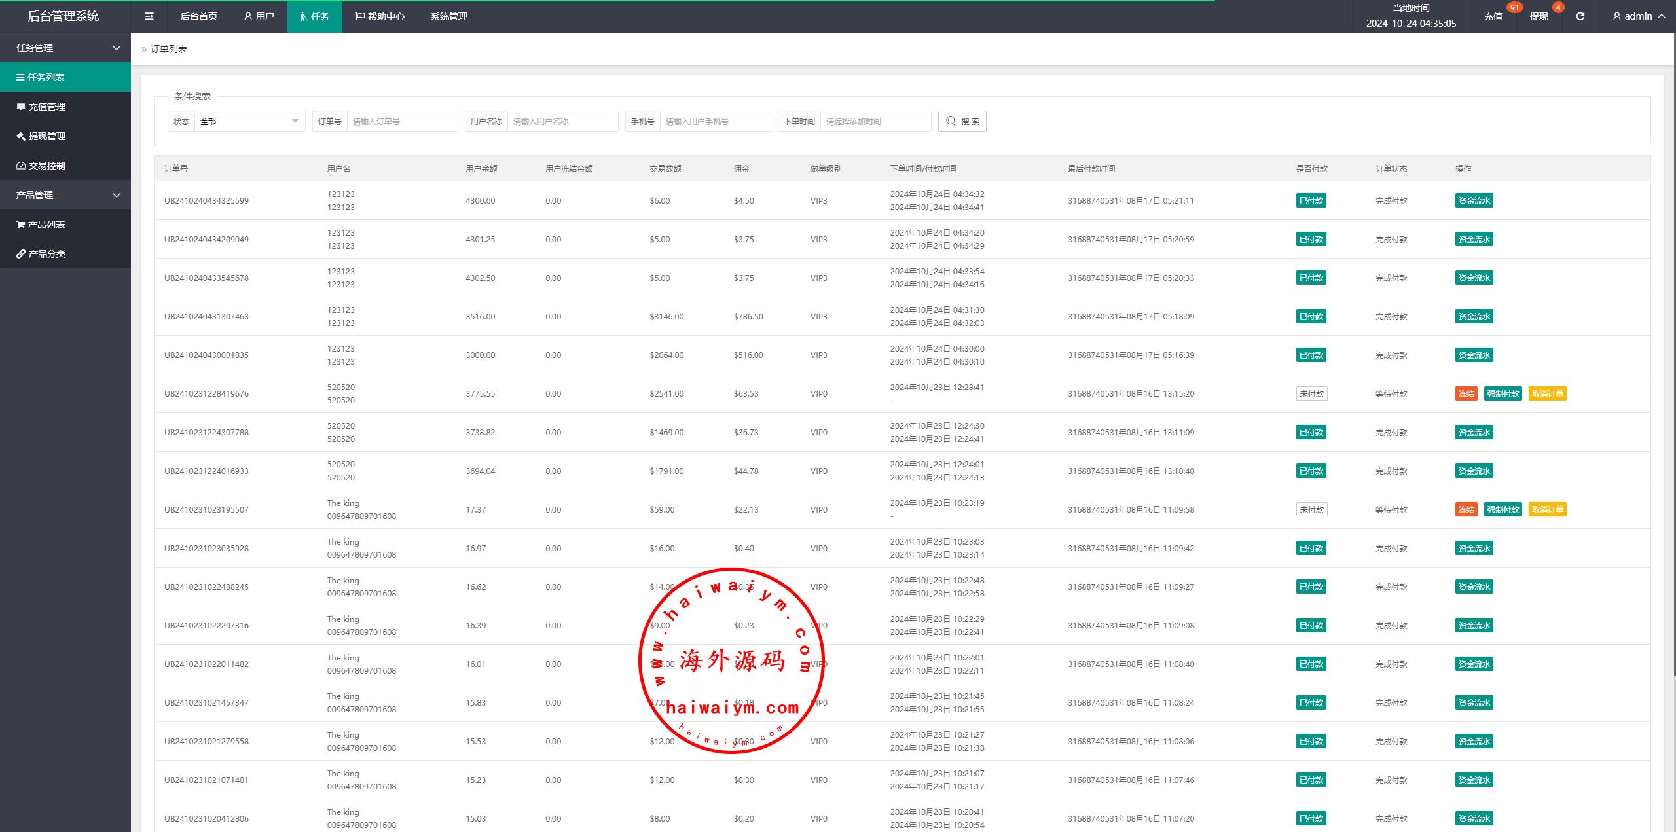Click the hamburger menu collapse icon

coord(149,16)
